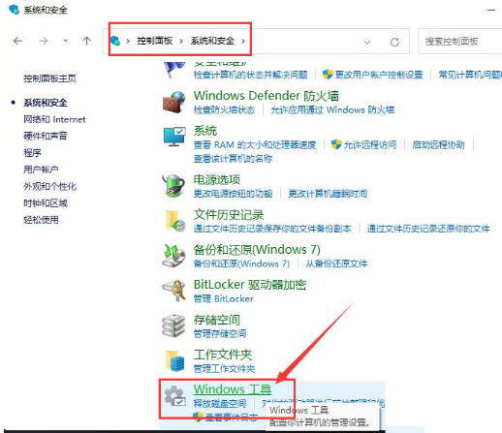Open 更改计算机睡眠时间 link

pos(328,194)
